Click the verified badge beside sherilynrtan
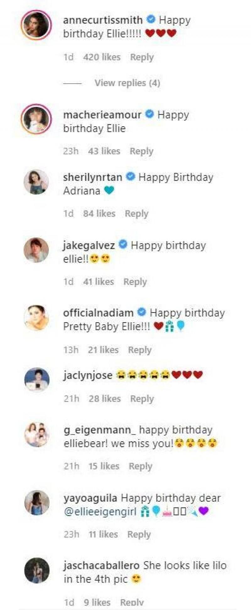This screenshot has height=610, width=251. click(x=131, y=177)
